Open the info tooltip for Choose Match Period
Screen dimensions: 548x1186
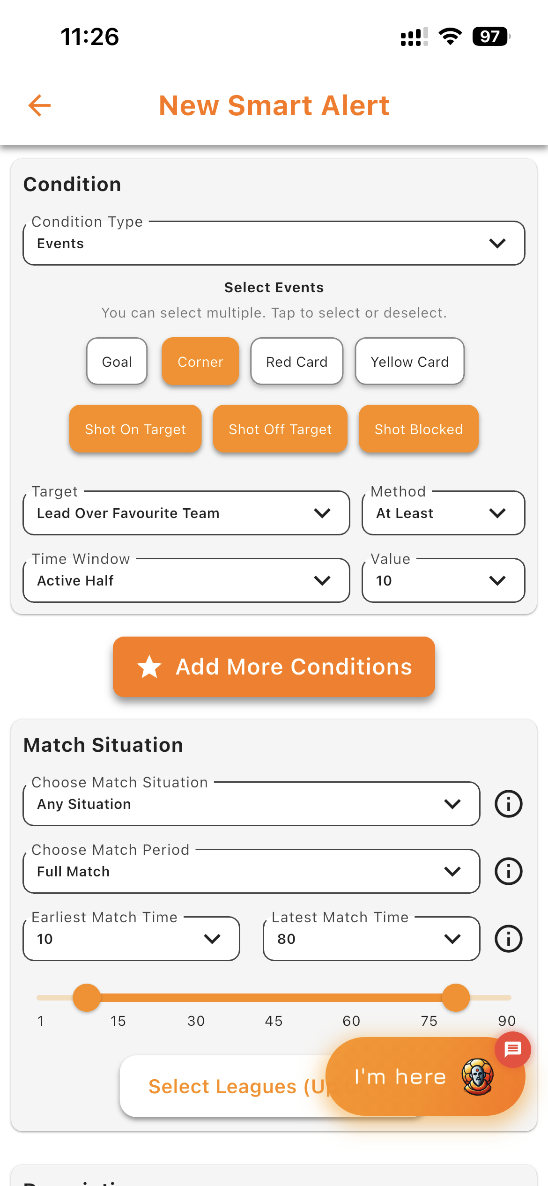tap(508, 871)
